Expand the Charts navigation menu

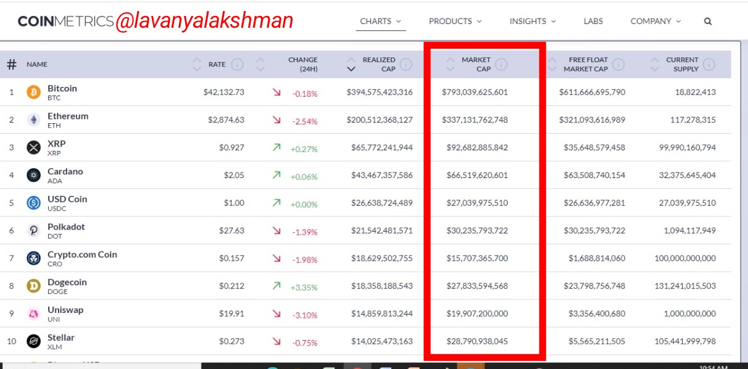pyautogui.click(x=381, y=21)
